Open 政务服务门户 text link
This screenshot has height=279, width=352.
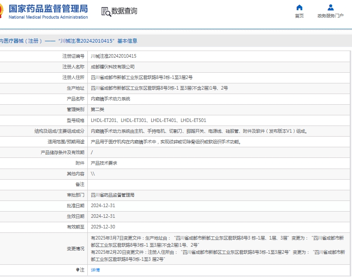tap(330, 16)
